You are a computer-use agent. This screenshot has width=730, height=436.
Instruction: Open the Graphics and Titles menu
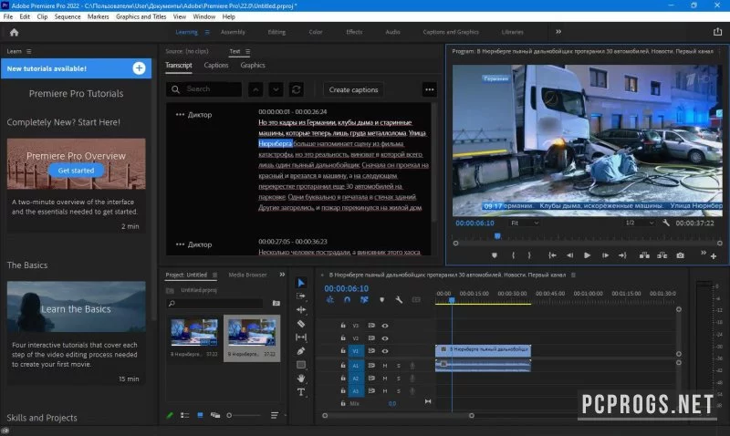141,16
